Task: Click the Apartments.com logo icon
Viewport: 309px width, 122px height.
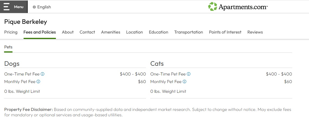Action: click(x=212, y=6)
